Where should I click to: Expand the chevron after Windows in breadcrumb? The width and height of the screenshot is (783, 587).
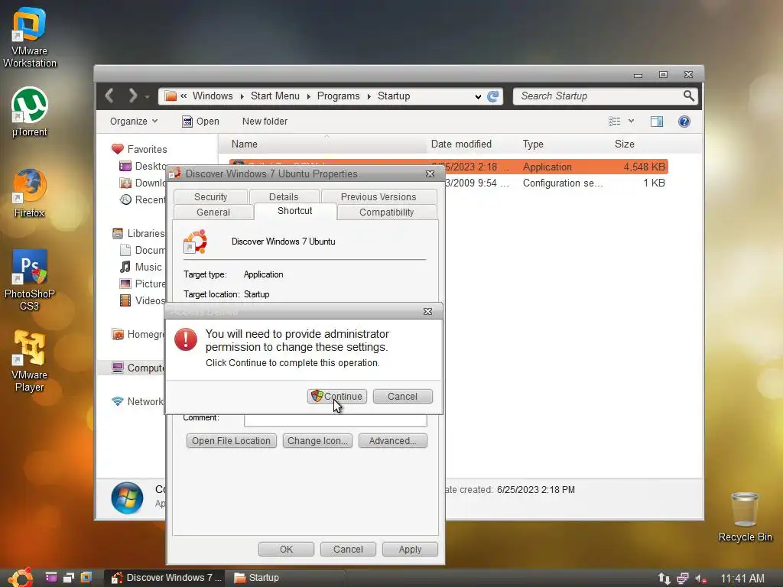pos(242,96)
